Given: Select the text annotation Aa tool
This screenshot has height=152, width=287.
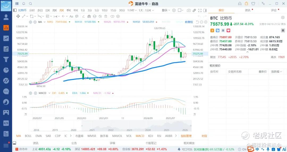Looking at the screenshot, I should [71, 16].
